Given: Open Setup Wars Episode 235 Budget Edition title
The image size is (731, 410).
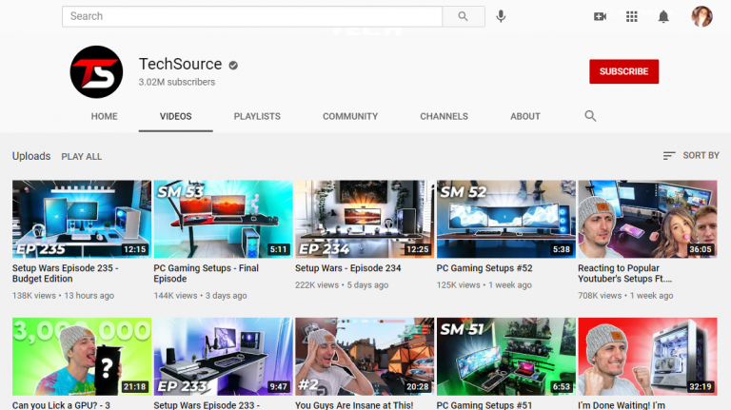Looking at the screenshot, I should pyautogui.click(x=66, y=273).
